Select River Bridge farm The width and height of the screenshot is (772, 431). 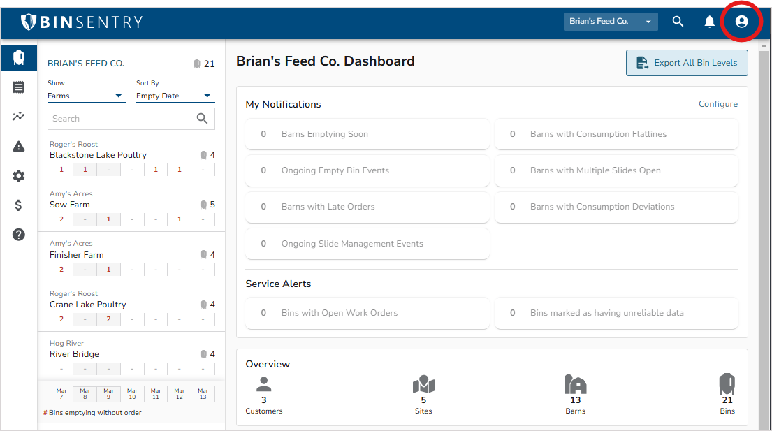[x=74, y=354]
